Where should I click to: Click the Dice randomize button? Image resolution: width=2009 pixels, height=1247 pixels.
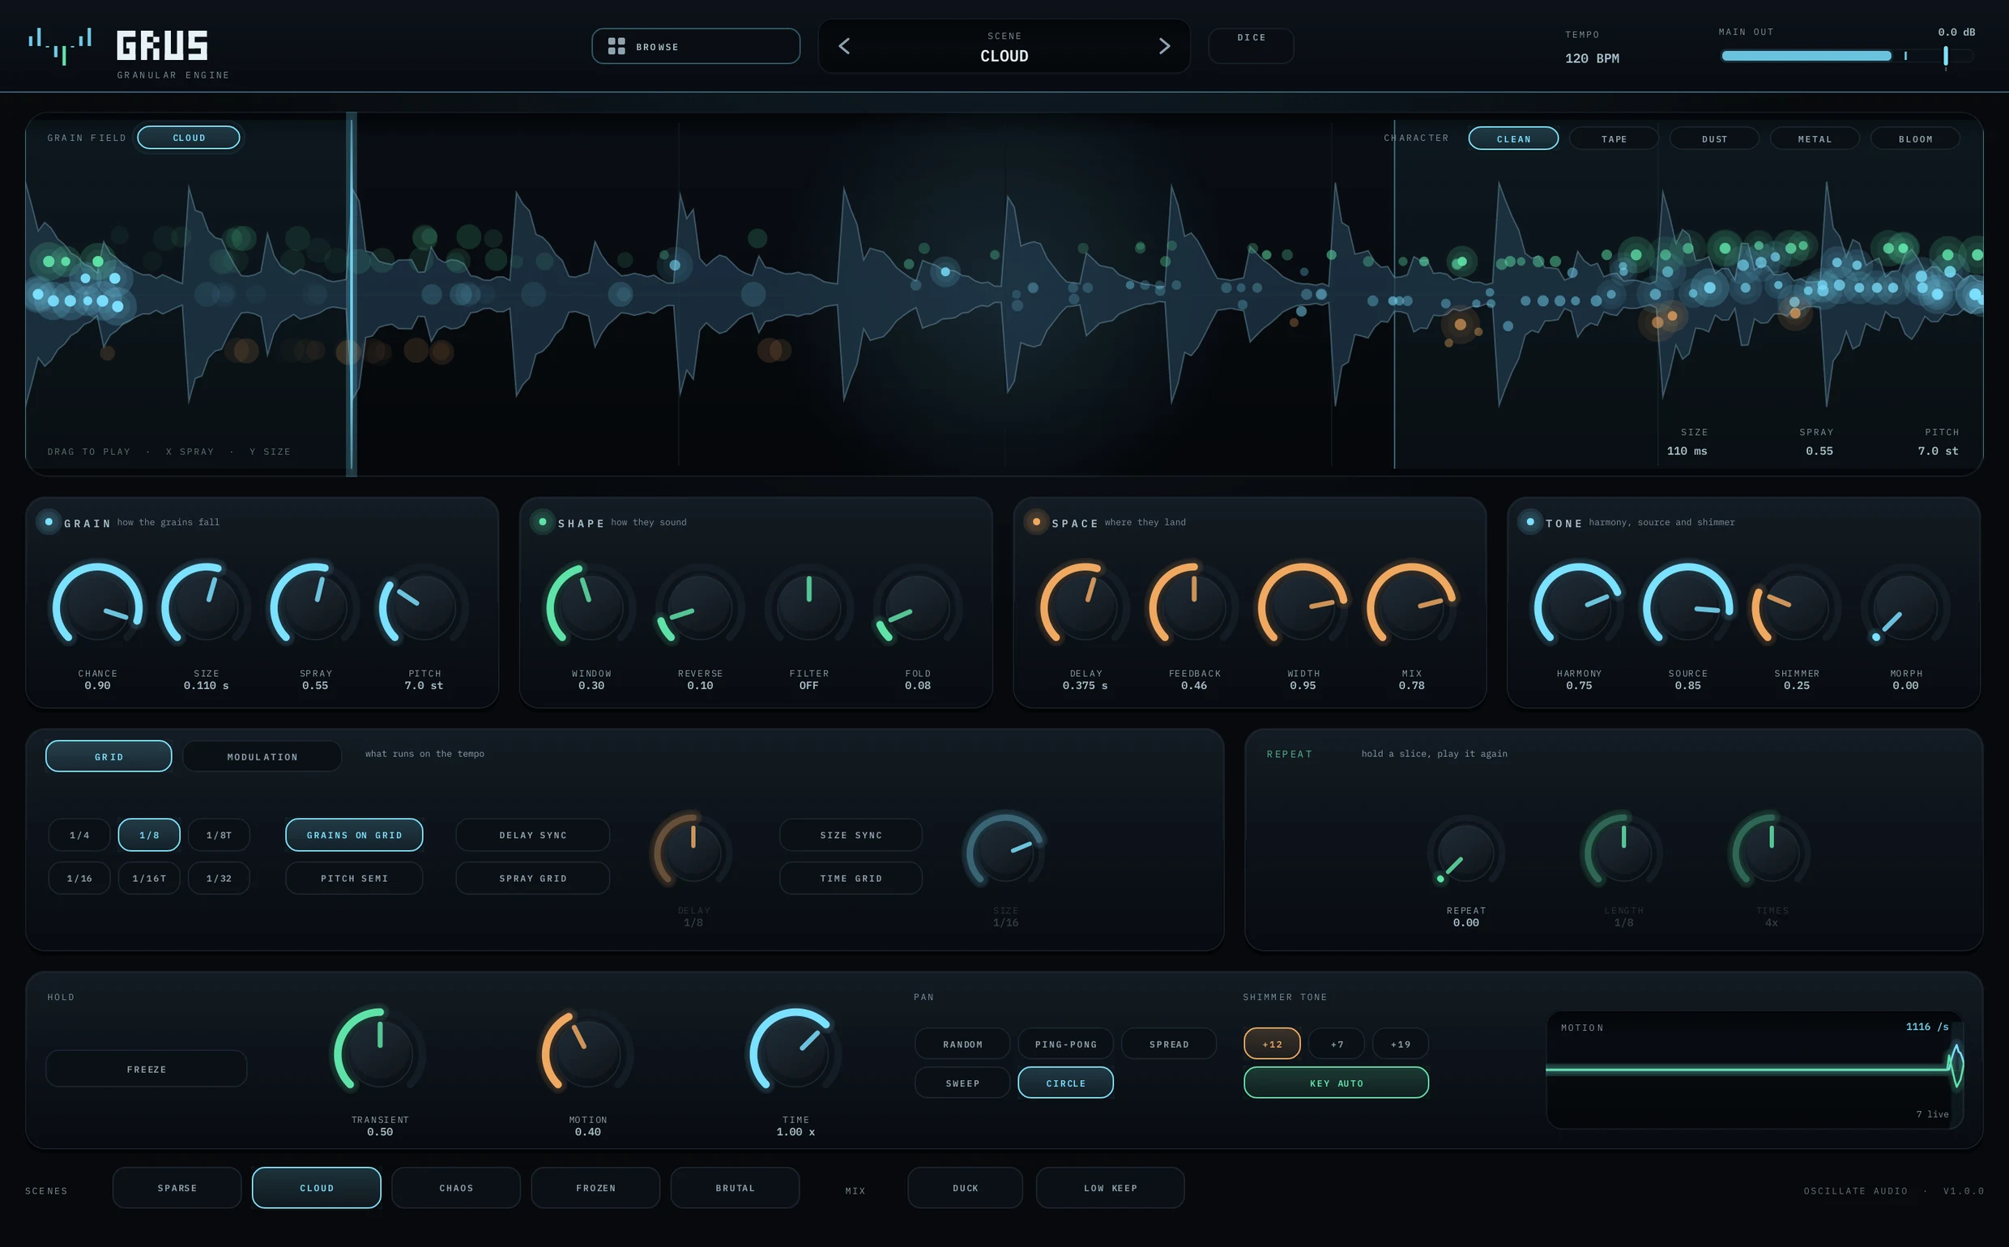(1251, 46)
